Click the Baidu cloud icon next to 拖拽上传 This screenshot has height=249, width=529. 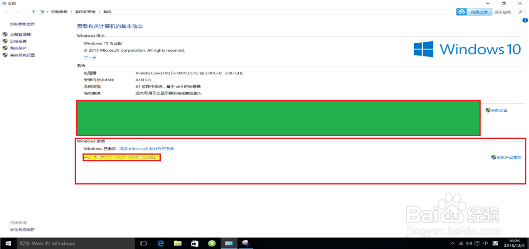[461, 12]
